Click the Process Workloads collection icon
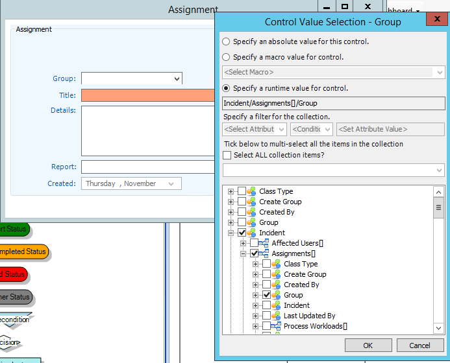450x363 pixels. (x=276, y=326)
